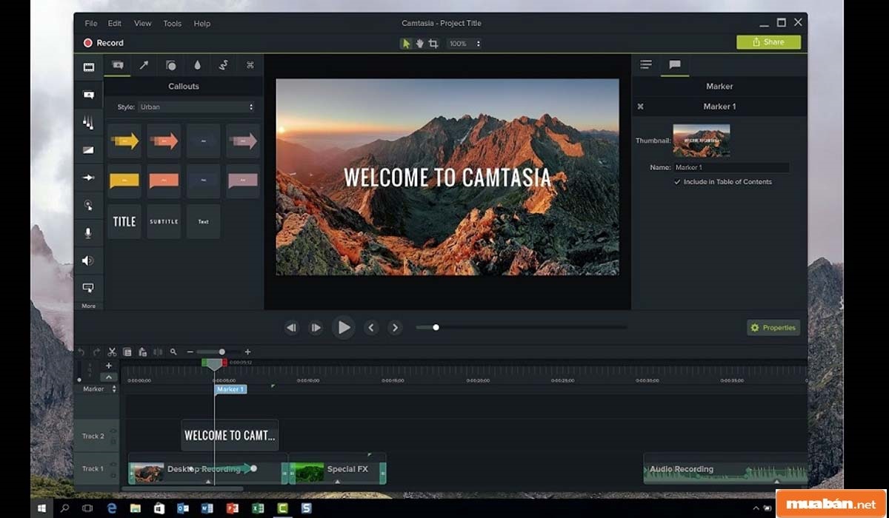
Task: Select the Annotations sidebar icon
Action: (x=88, y=95)
